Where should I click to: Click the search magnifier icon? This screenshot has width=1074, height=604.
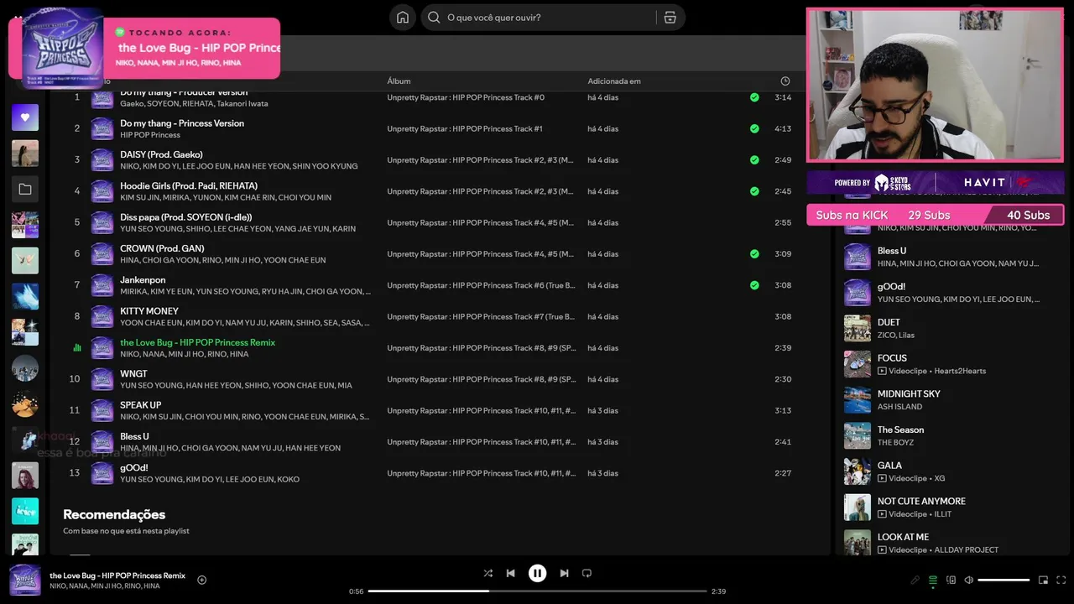pyautogui.click(x=434, y=18)
